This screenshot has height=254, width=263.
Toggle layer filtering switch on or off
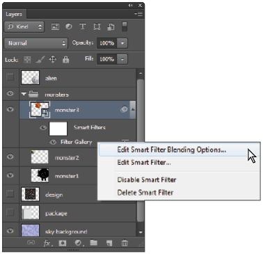tap(125, 26)
